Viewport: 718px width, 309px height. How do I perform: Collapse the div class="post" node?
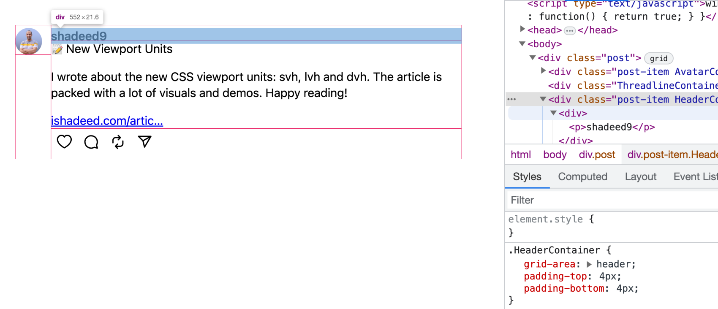coord(533,58)
